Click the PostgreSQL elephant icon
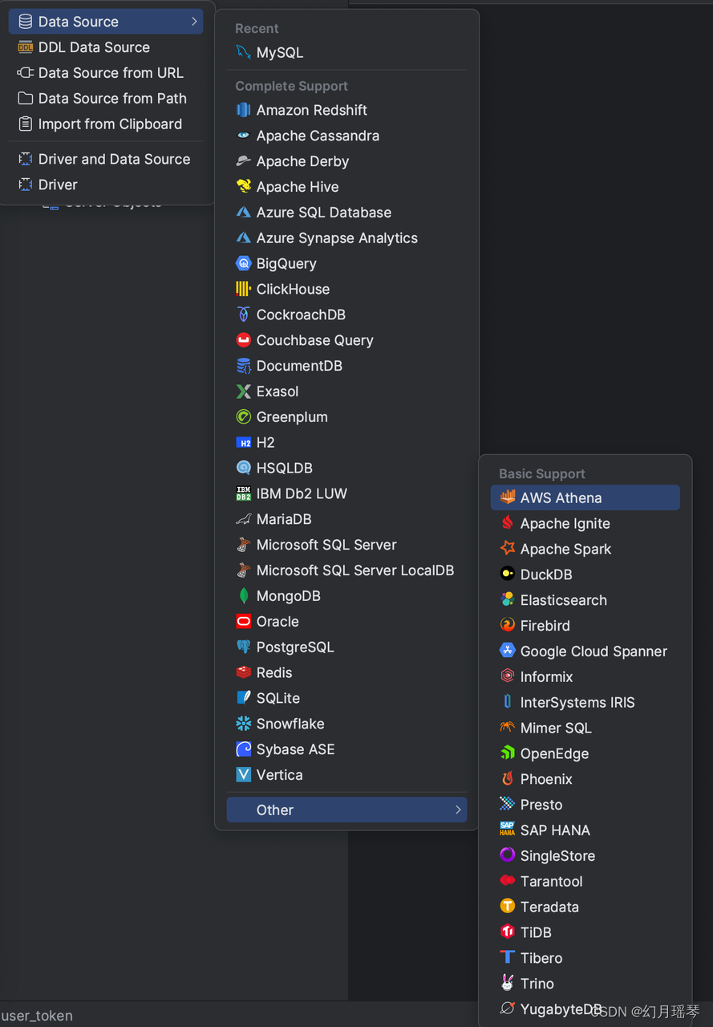 click(244, 647)
